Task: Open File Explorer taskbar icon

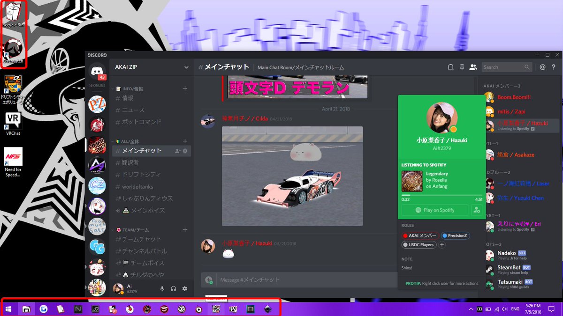Action: tap(26, 309)
